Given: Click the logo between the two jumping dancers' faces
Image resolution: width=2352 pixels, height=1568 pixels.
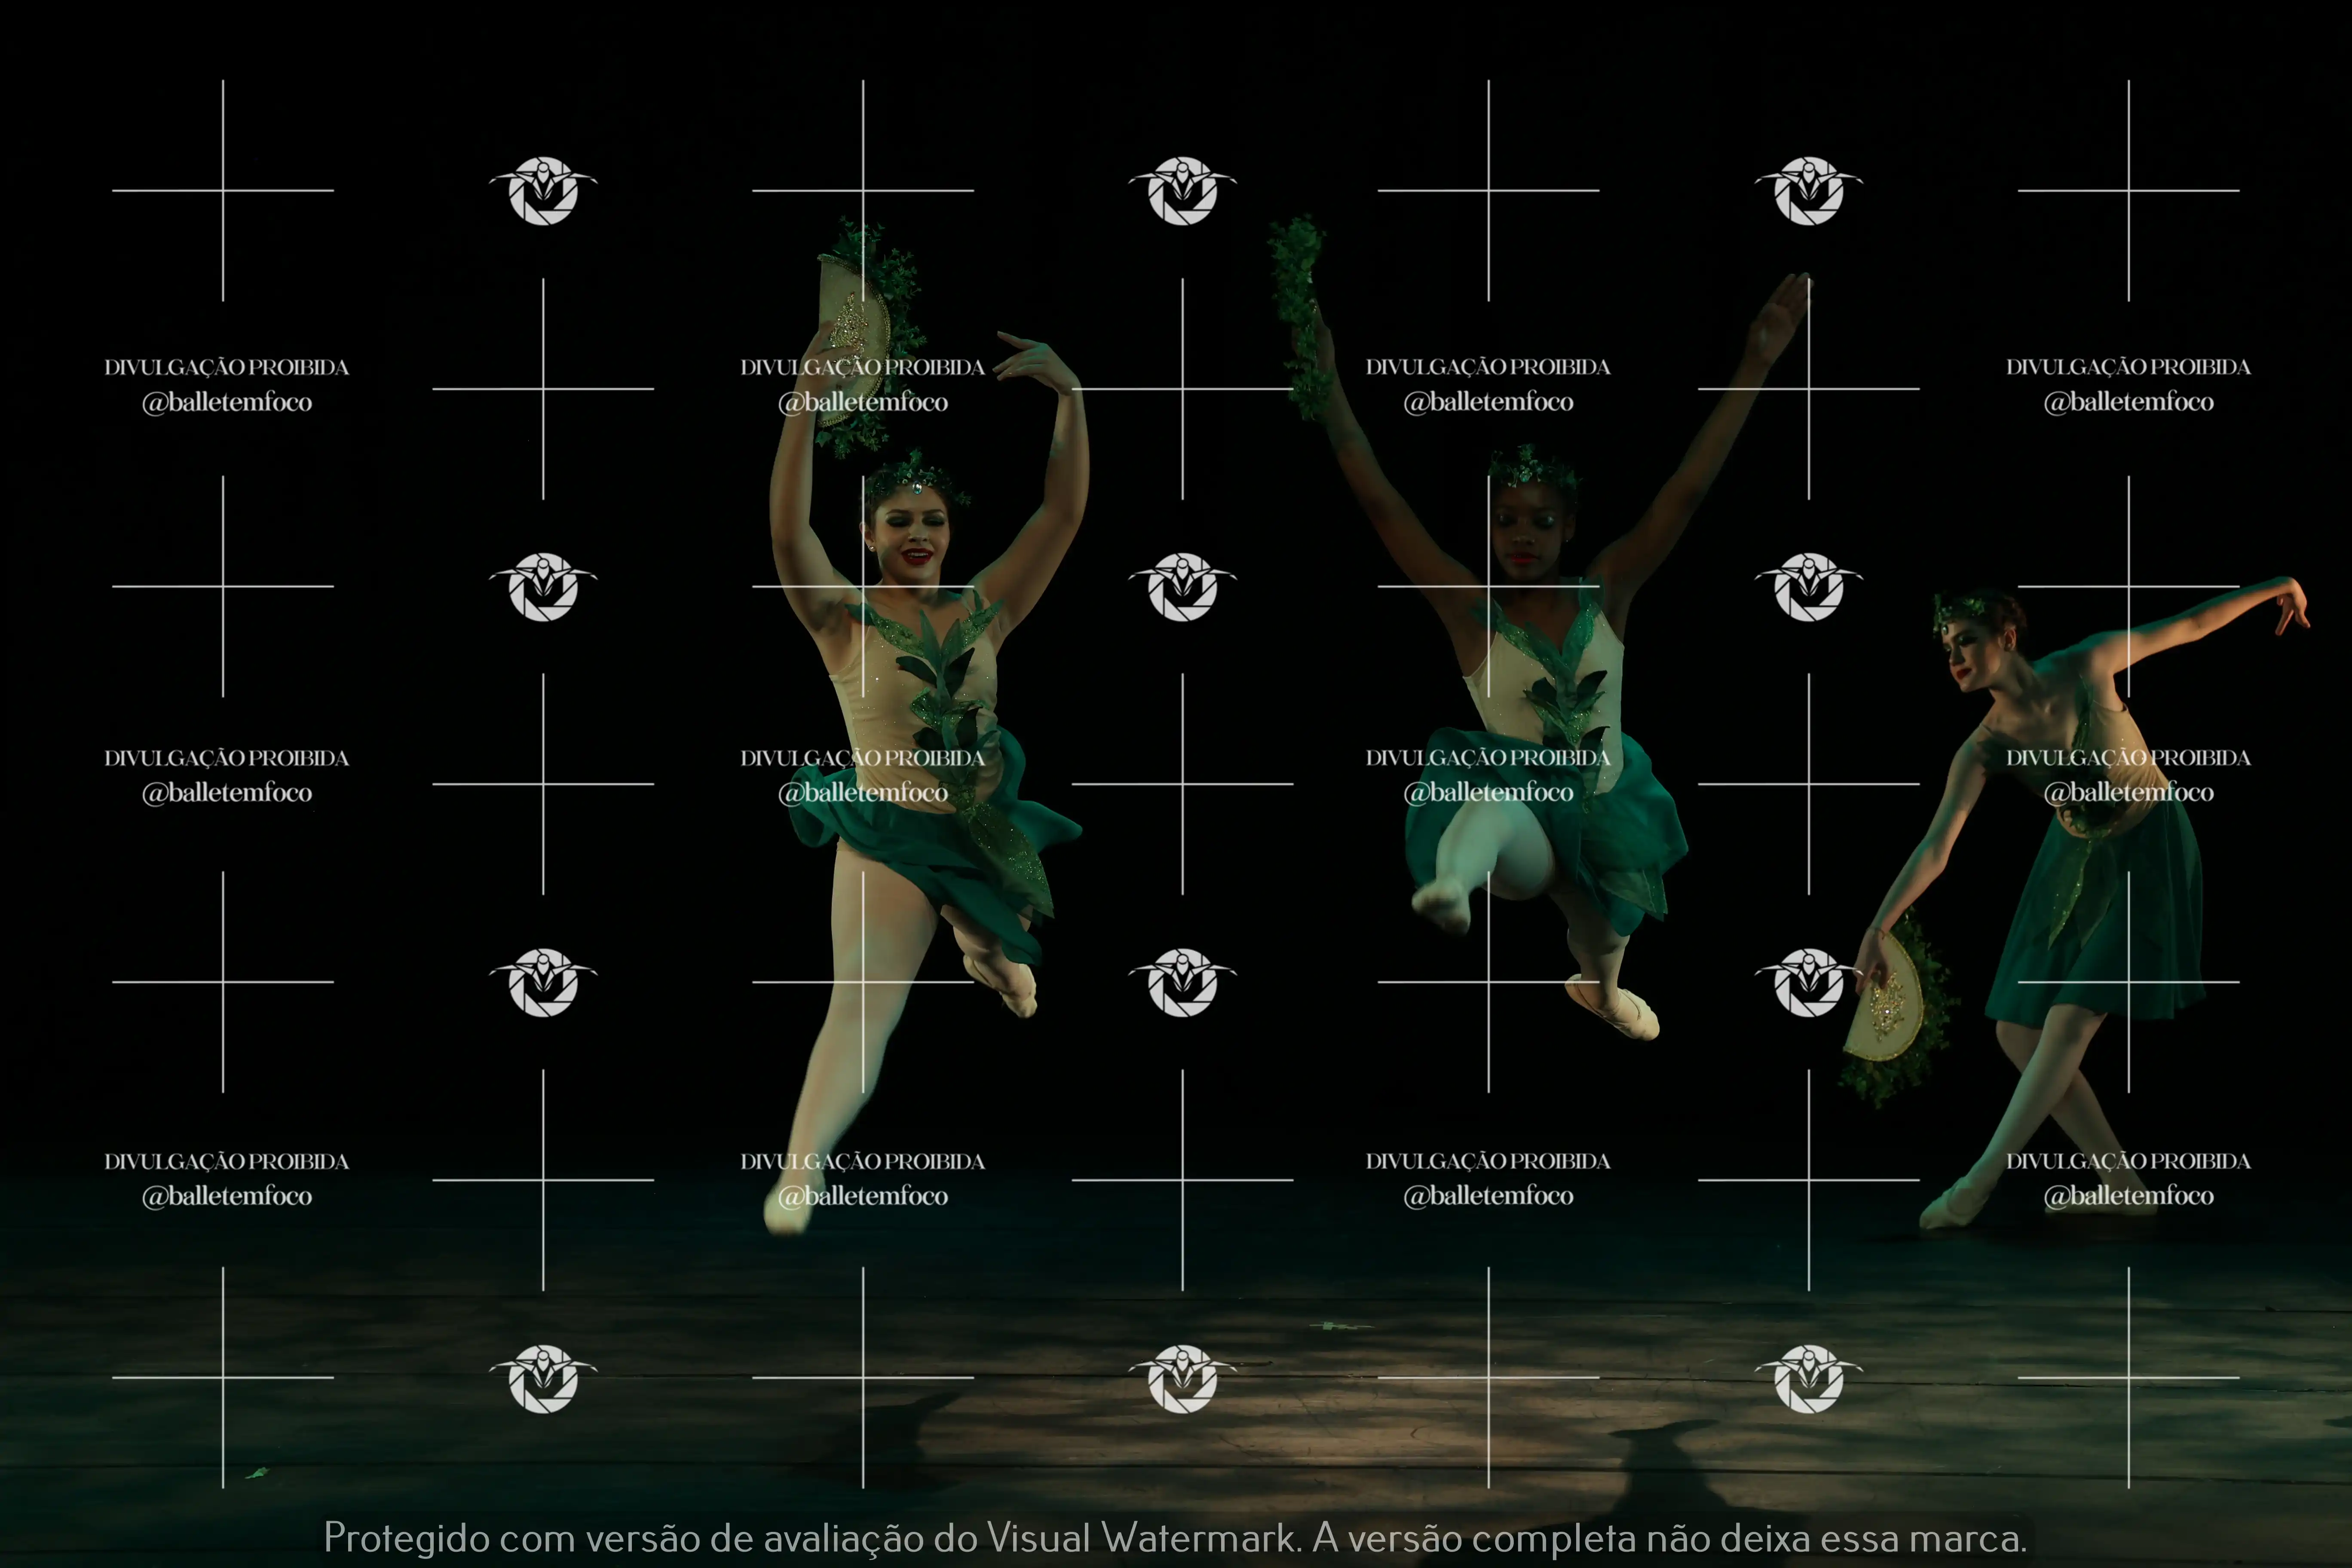Looking at the screenshot, I should [x=1182, y=587].
